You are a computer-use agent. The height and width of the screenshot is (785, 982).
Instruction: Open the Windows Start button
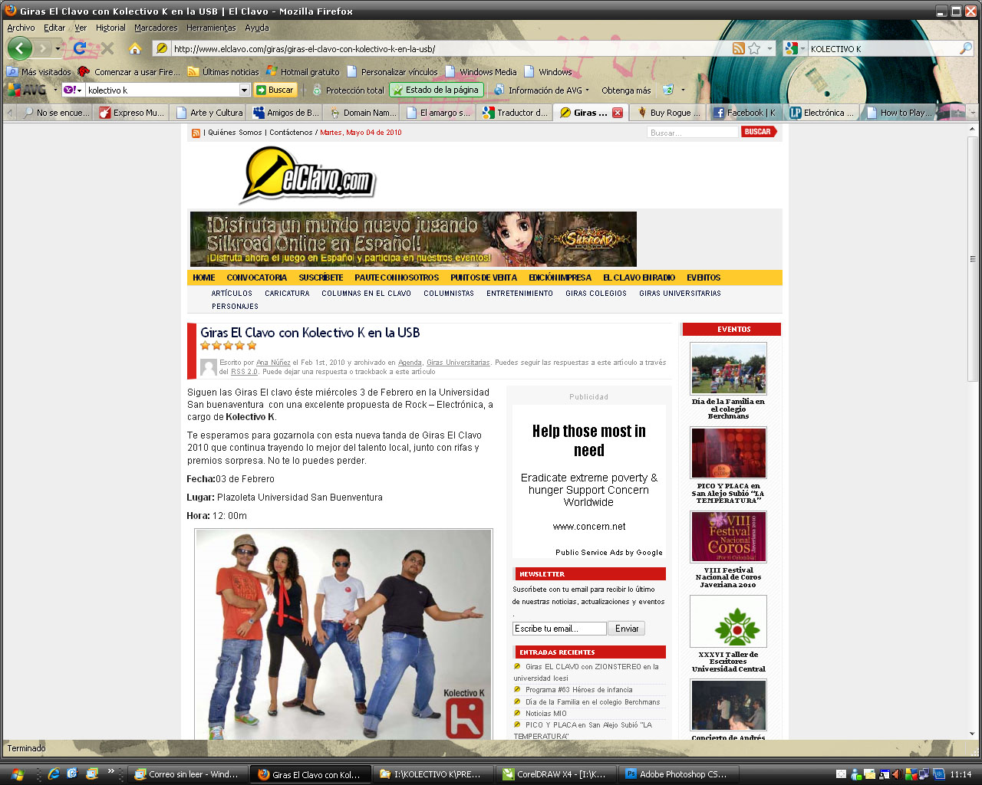coord(17,774)
